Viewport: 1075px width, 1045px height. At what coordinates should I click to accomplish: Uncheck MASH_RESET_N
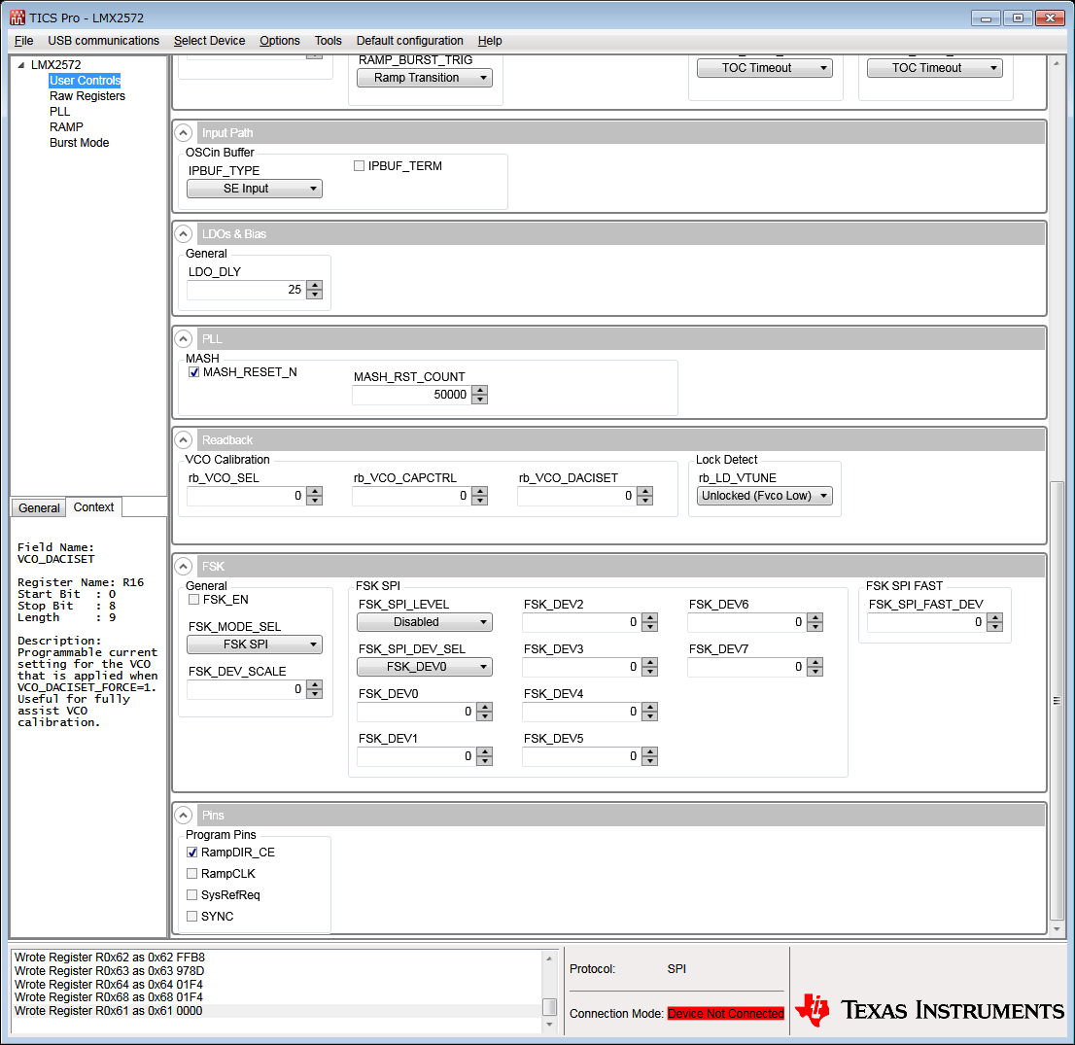click(194, 372)
